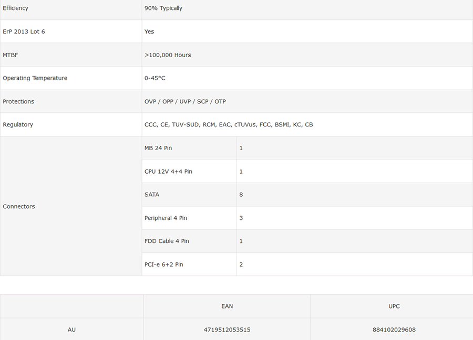Click the SATA connector label
Screen dimensions: 473x340
(152, 195)
